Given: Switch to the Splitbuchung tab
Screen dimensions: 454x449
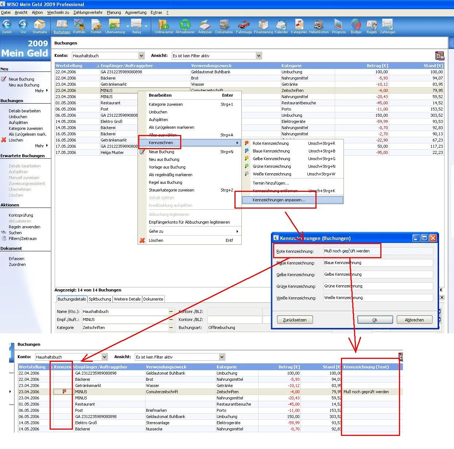Looking at the screenshot, I should tap(100, 299).
